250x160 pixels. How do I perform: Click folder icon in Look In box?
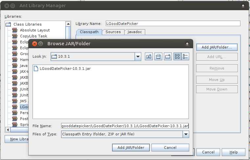[54, 56]
